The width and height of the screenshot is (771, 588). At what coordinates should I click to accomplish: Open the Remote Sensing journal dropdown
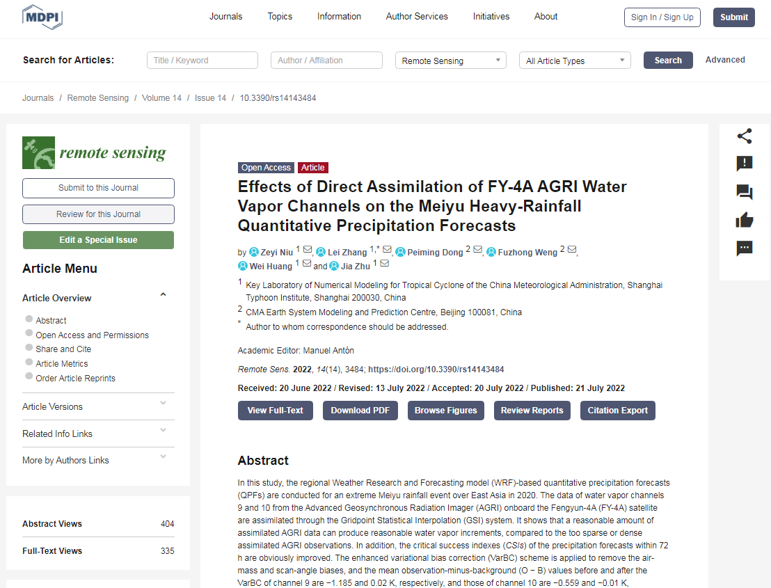[450, 61]
